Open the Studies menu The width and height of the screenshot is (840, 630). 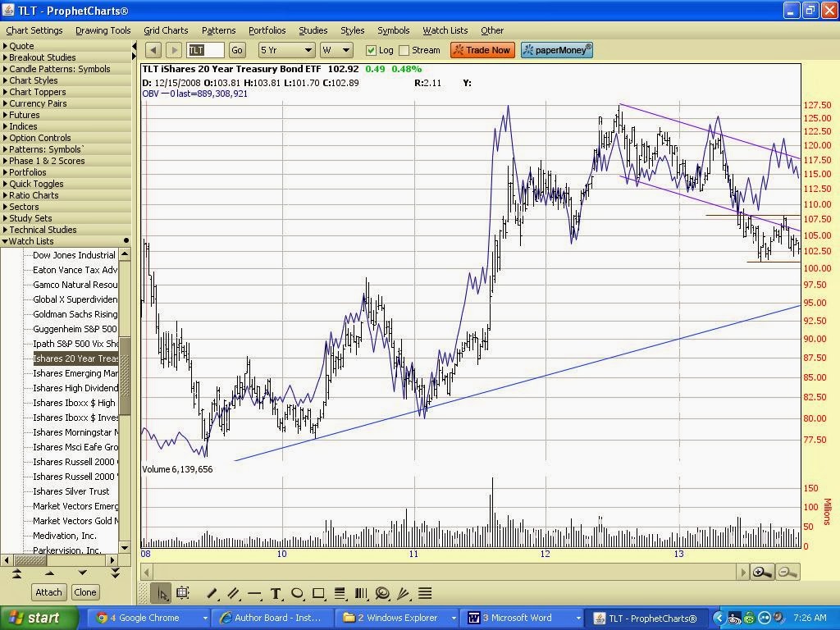(313, 30)
